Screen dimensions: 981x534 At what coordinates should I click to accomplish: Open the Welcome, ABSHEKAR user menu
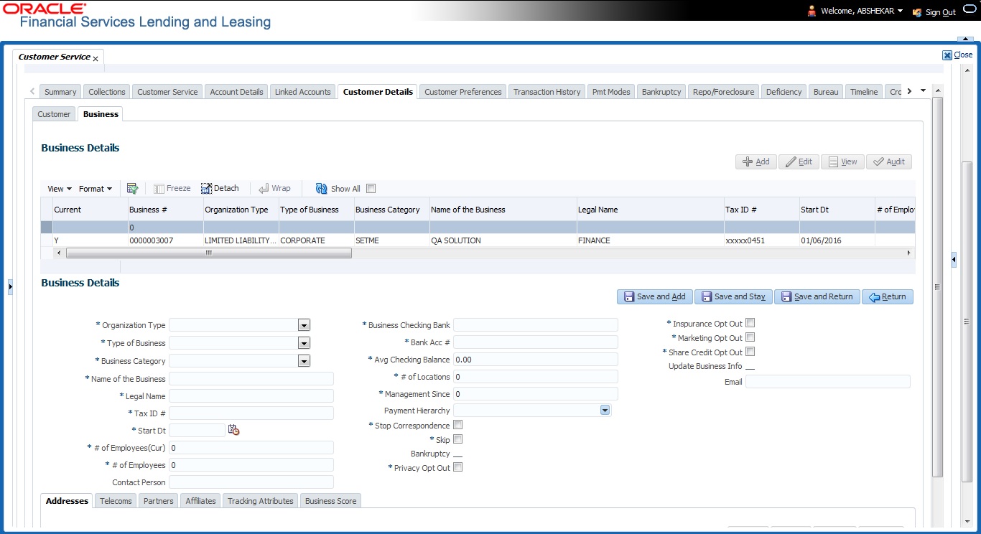pyautogui.click(x=860, y=11)
